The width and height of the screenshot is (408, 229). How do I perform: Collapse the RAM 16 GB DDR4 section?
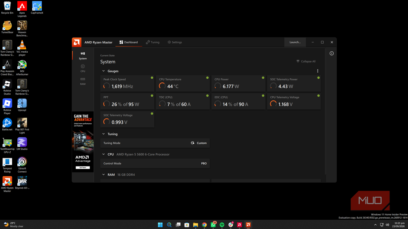click(x=104, y=175)
